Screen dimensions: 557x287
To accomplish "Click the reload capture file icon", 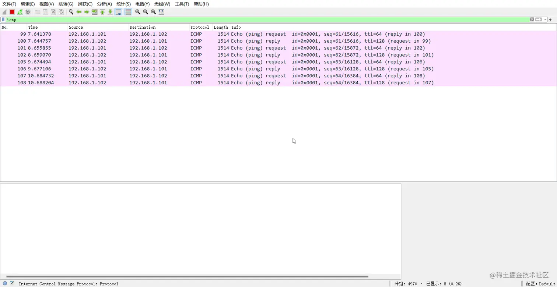I will click(61, 12).
